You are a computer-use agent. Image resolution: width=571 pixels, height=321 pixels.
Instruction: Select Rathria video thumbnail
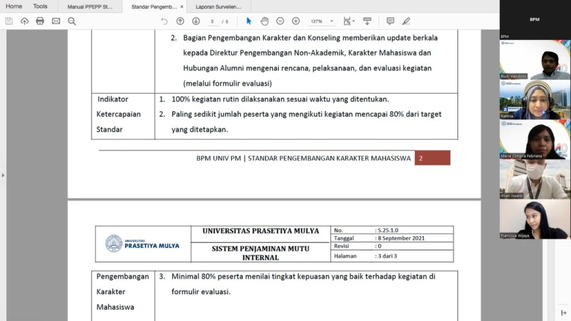[535, 99]
